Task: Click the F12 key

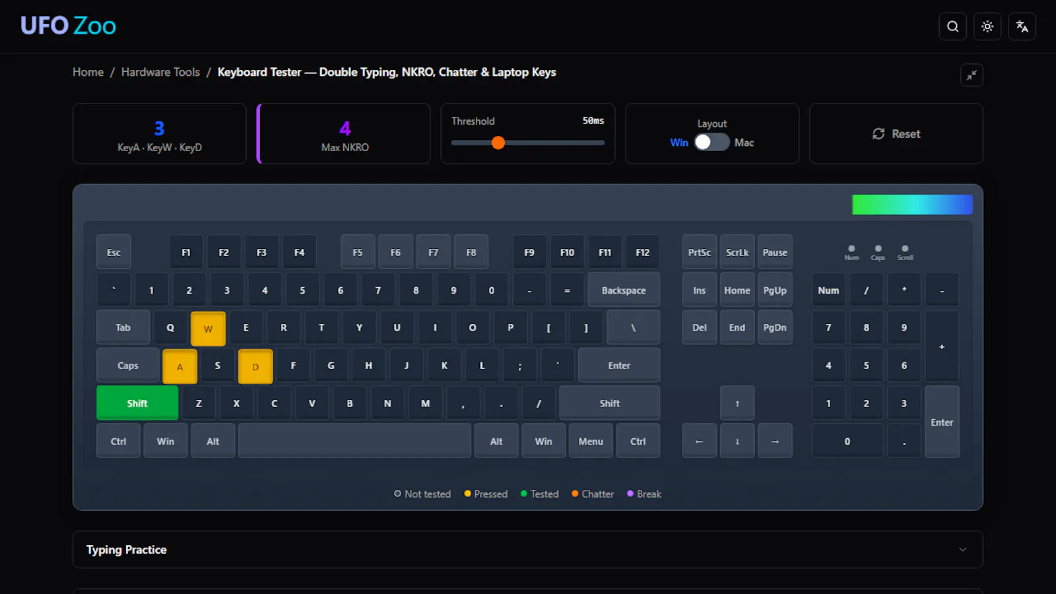Action: tap(642, 252)
